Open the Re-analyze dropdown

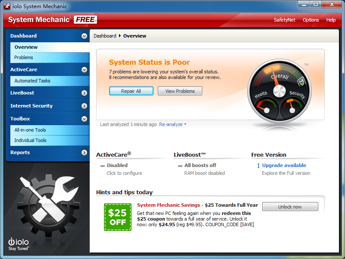point(172,124)
